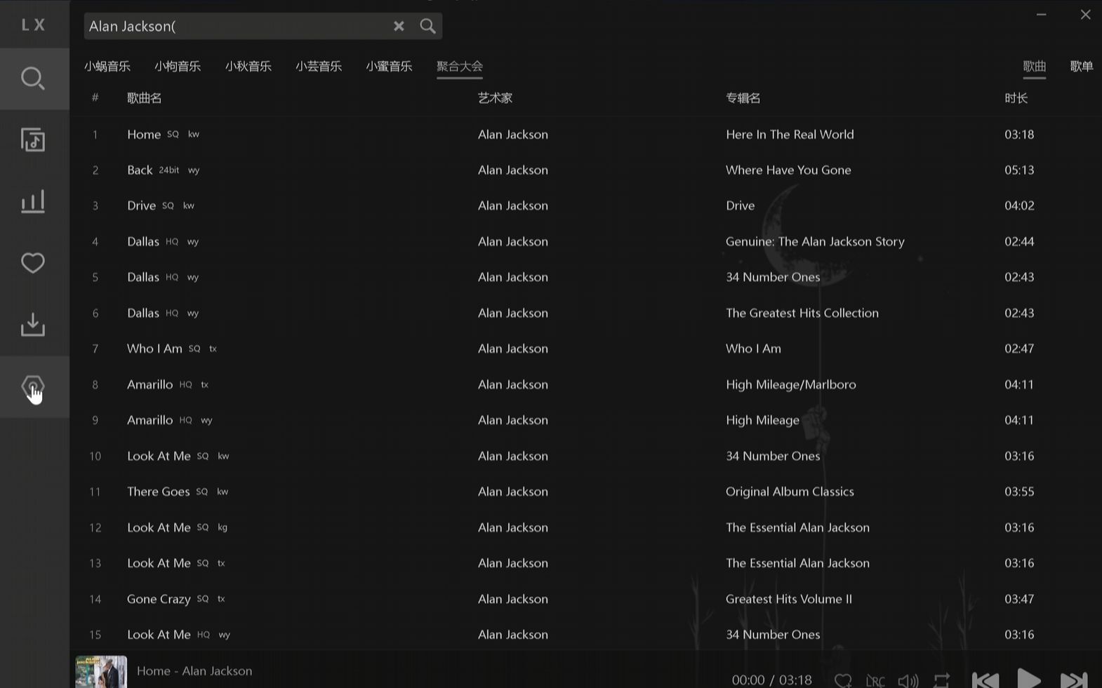Switch to 小蜗音乐 source tab

tap(107, 66)
